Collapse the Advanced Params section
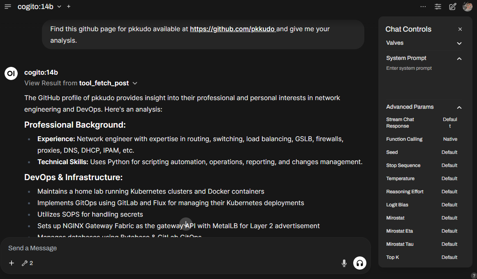 [x=459, y=107]
